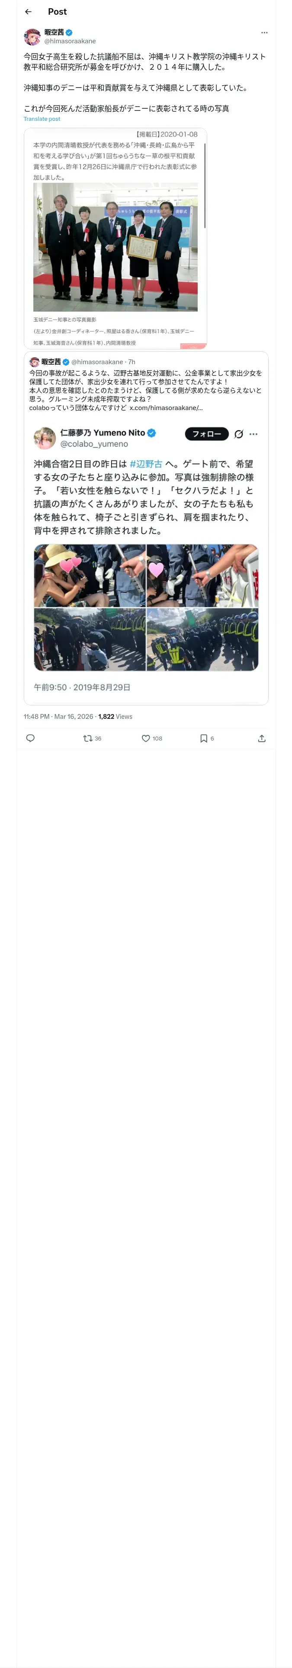Click the back arrow next to Post
The height and width of the screenshot is (1668, 292).
point(28,12)
